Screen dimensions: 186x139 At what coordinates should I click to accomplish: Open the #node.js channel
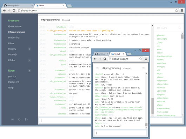click(x=12, y=54)
